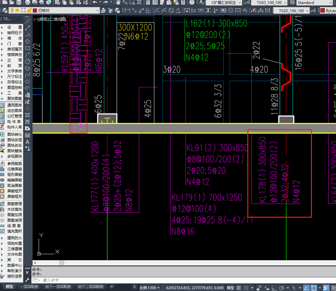The width and height of the screenshot is (336, 291).
Task: Toggle isometric drafting in the status bar
Action: [294, 288]
